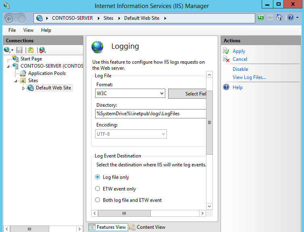The width and height of the screenshot is (304, 232).
Task: Open new connection icon dropdown arrow
Action: tap(12, 50)
